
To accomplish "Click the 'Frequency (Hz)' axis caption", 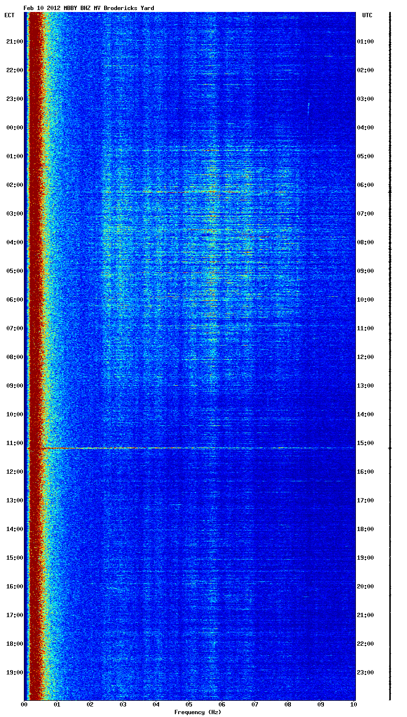I will point(198,712).
